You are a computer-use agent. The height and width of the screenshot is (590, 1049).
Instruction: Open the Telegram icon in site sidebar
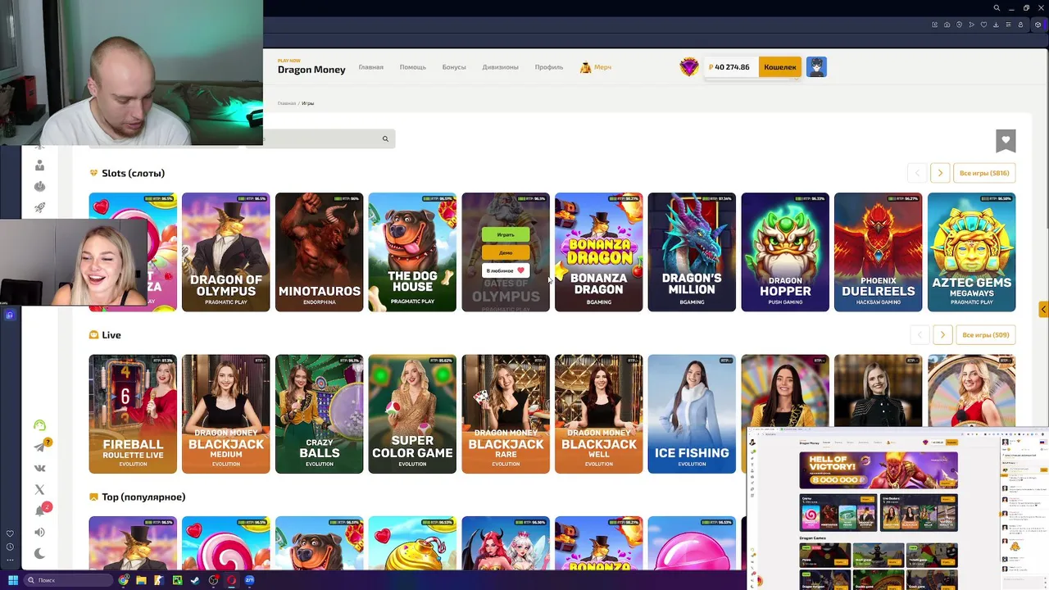[x=39, y=447]
